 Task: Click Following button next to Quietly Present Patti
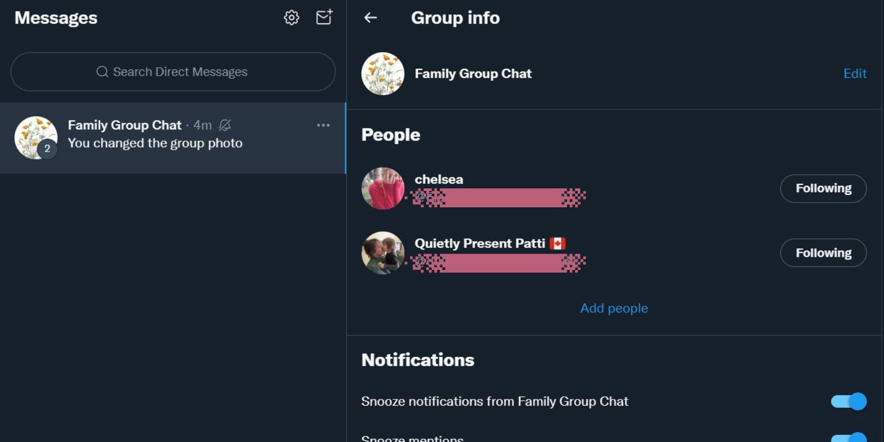[x=823, y=253]
